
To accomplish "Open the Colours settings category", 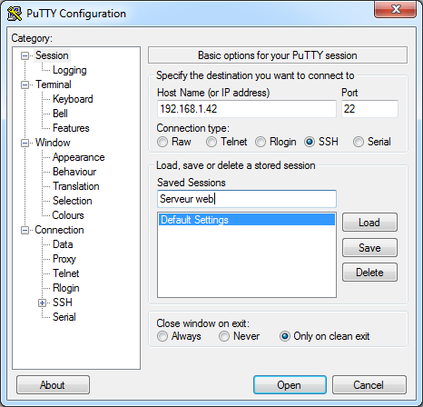I will click(68, 215).
